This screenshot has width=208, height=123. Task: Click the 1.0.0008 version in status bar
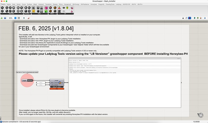coord(196,122)
